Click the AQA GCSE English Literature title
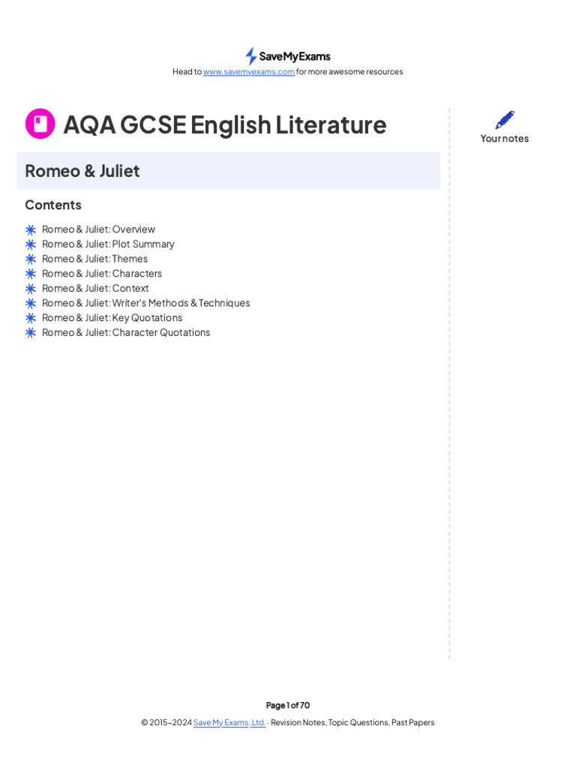This screenshot has height=768, width=576. point(224,124)
